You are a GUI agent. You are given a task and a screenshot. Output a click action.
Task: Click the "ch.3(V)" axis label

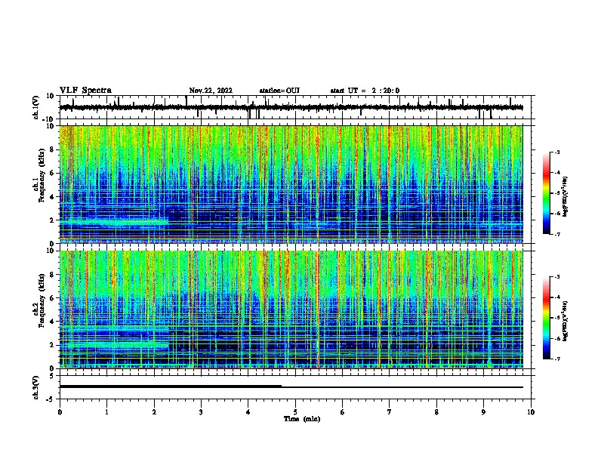pos(36,387)
